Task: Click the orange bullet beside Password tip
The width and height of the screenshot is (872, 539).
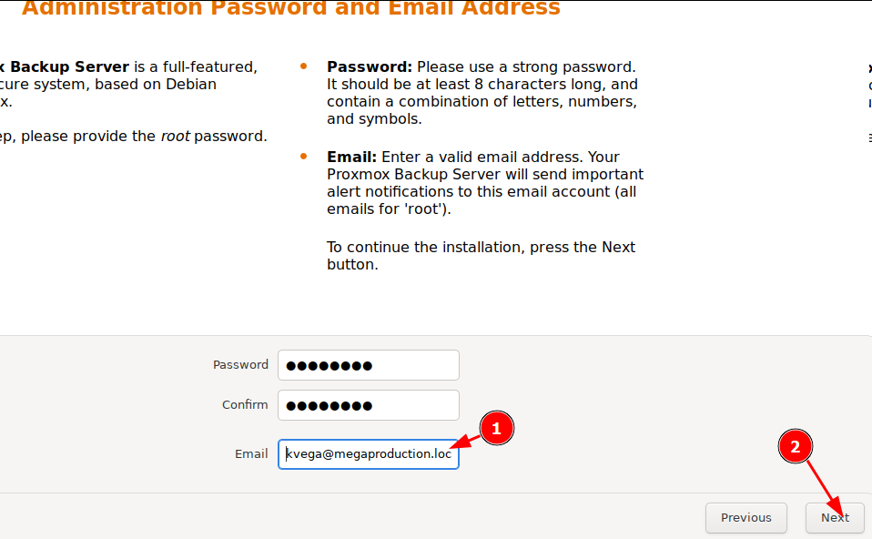Action: (x=304, y=66)
